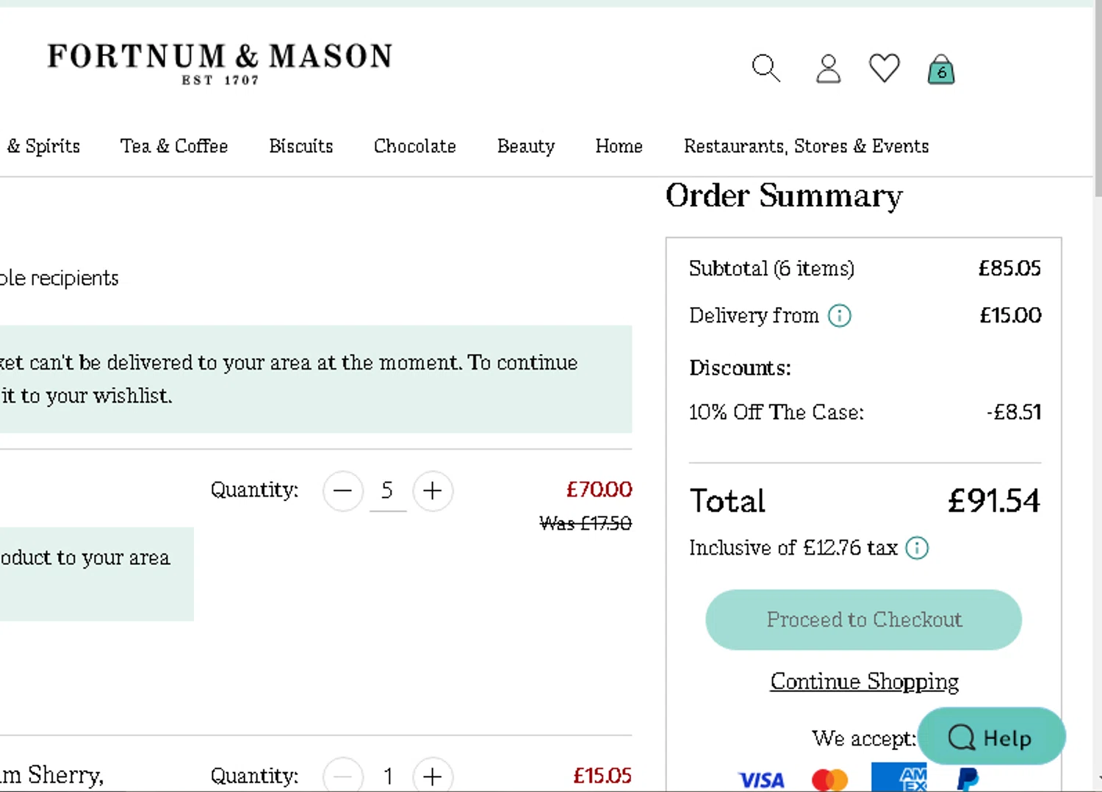Open the Tea & Coffee menu
Screen dimensions: 1102x792
(174, 146)
